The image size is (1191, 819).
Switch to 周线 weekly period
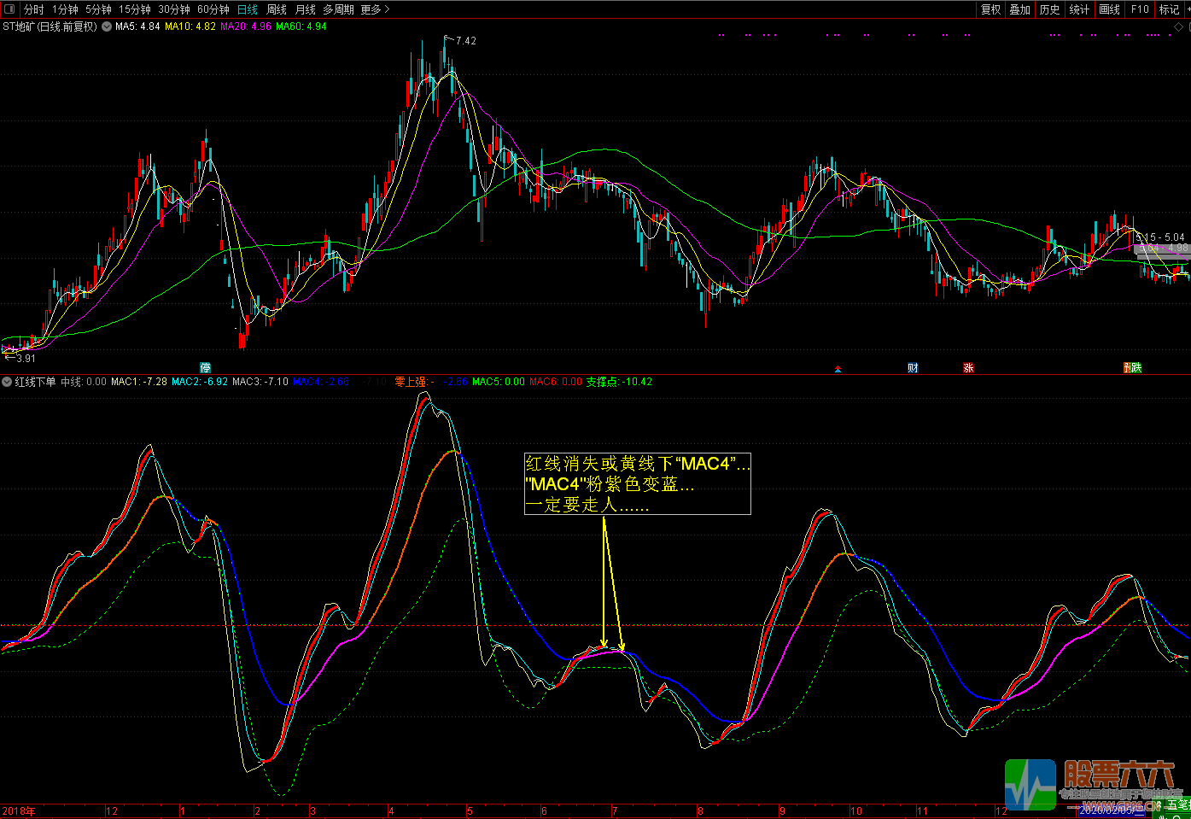coord(277,9)
